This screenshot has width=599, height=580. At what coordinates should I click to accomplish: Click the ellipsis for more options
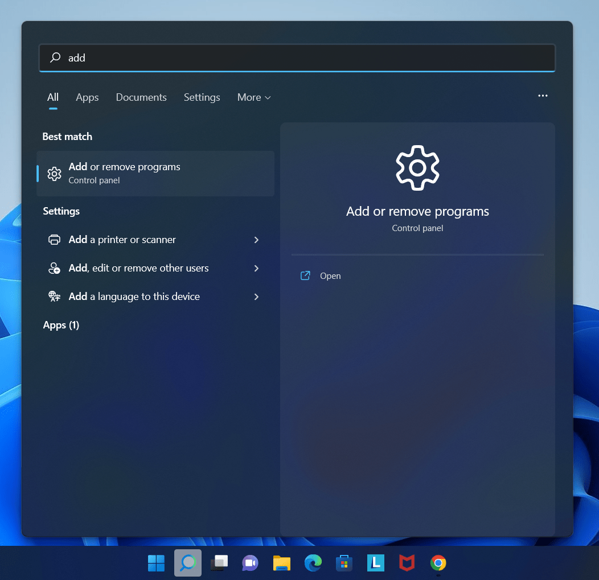[543, 96]
